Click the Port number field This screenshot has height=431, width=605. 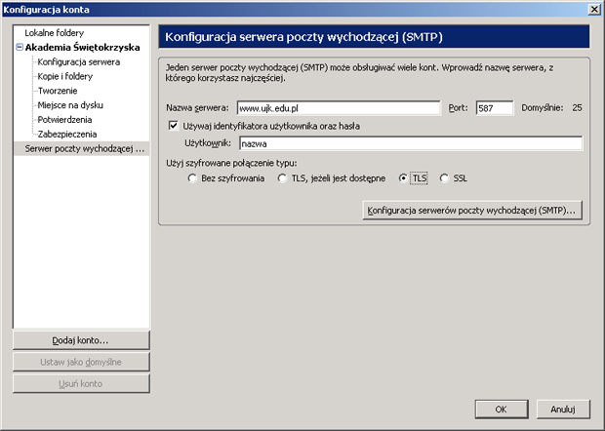click(x=495, y=107)
